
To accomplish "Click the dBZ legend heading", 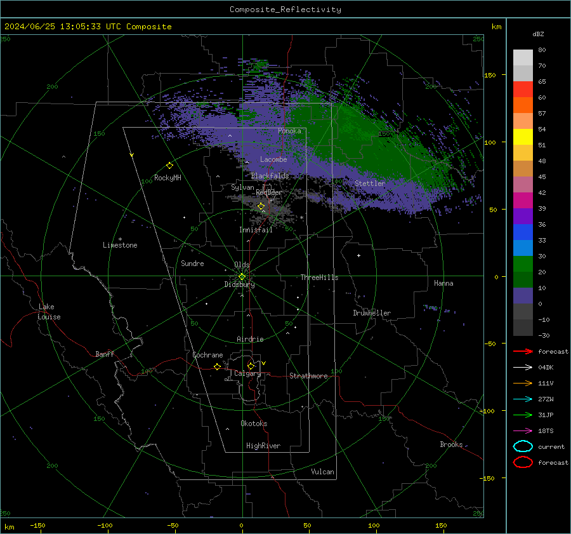I will [x=538, y=34].
